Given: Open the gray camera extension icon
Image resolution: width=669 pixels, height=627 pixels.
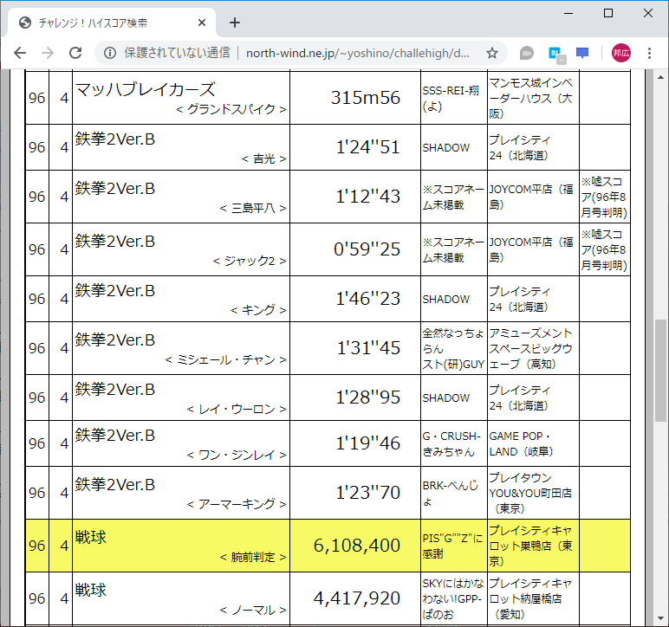Looking at the screenshot, I should point(527,53).
